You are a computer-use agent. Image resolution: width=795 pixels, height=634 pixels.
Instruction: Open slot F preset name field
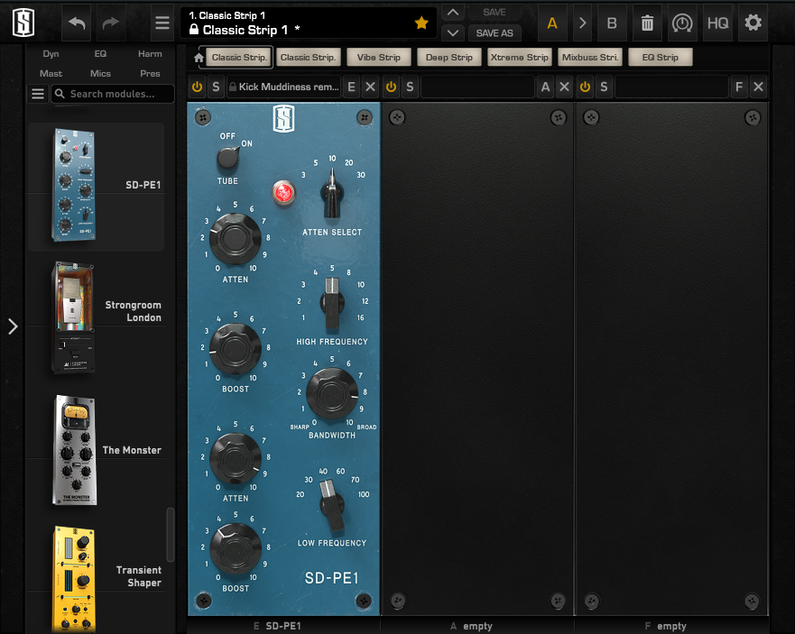coord(671,87)
